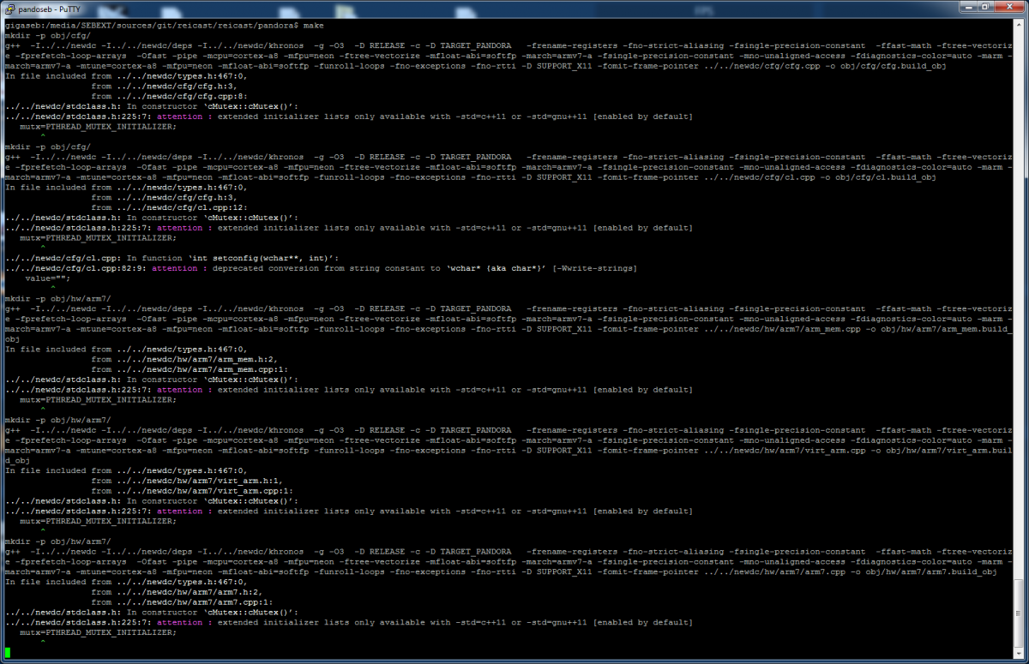
Task: Click the 'value="";' source code line
Action: coord(48,278)
